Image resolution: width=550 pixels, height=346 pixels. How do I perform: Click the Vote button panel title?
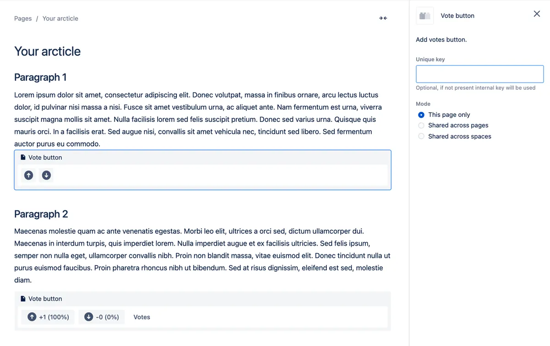(x=457, y=16)
